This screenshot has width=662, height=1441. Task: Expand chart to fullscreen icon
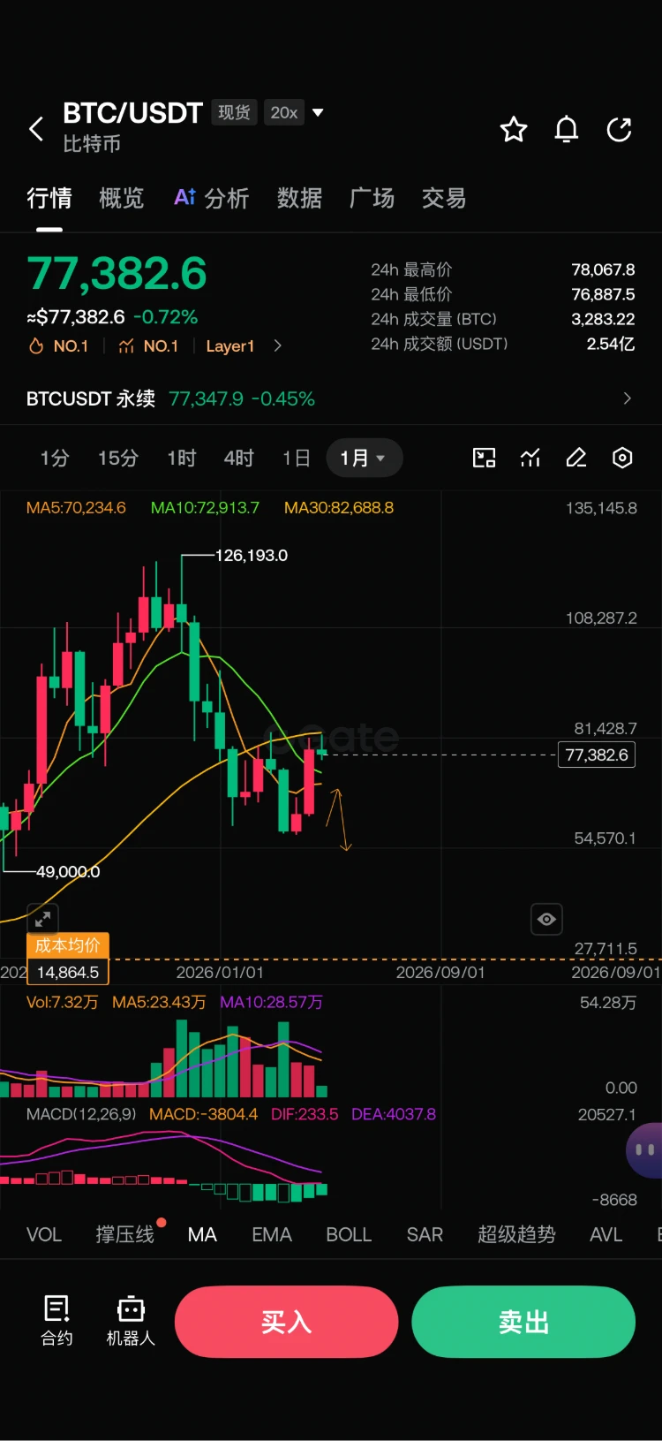coord(42,920)
